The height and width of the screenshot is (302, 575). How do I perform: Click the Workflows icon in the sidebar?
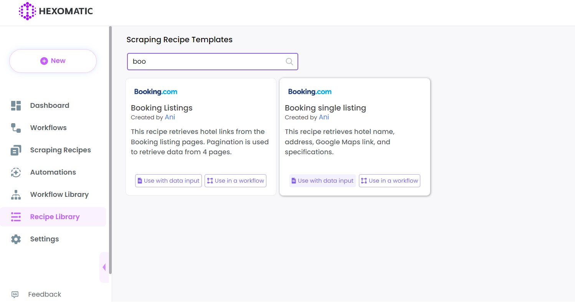(16, 127)
